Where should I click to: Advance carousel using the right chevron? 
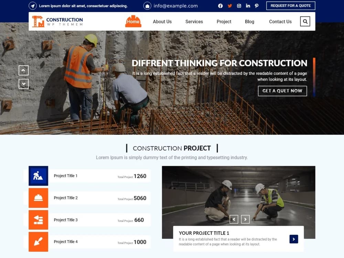[245, 219]
